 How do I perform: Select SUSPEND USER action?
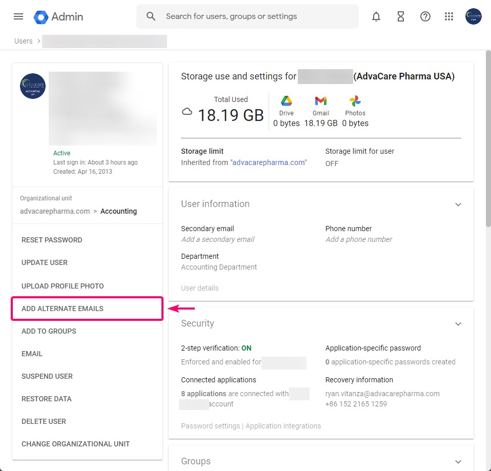coord(47,376)
